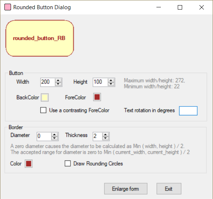The width and height of the screenshot is (213, 199).
Task: Increase Height using the up spinner arrow
Action: click(111, 80)
